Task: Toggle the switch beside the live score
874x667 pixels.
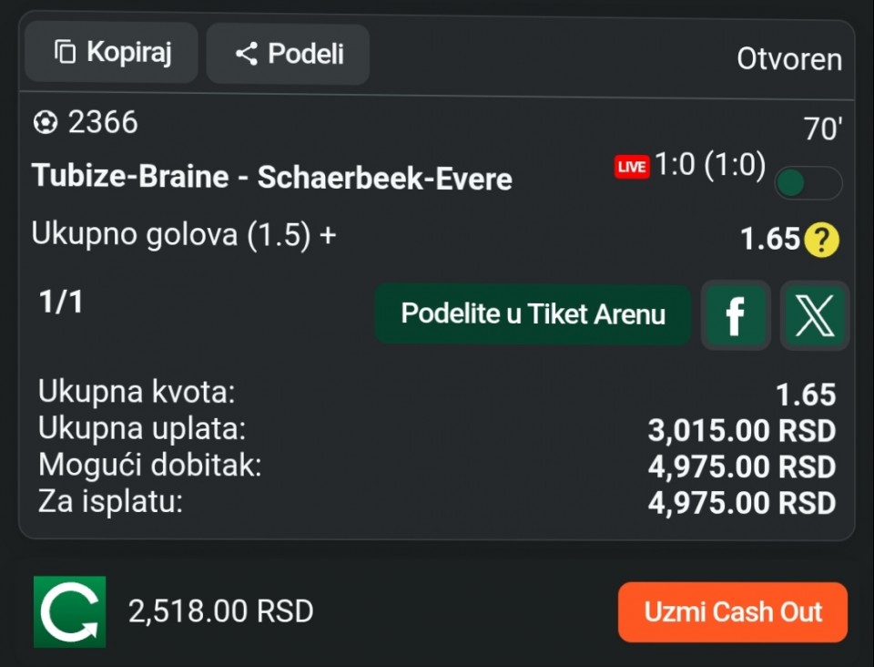Action: 807,183
